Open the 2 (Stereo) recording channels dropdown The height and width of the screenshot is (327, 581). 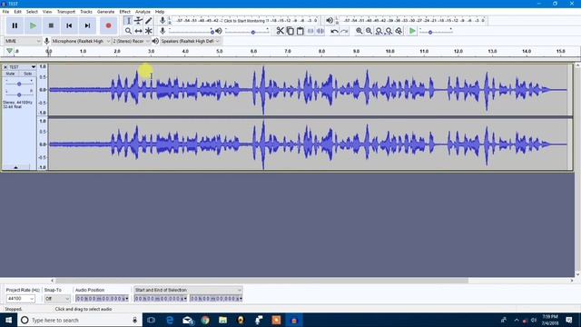[x=131, y=41]
